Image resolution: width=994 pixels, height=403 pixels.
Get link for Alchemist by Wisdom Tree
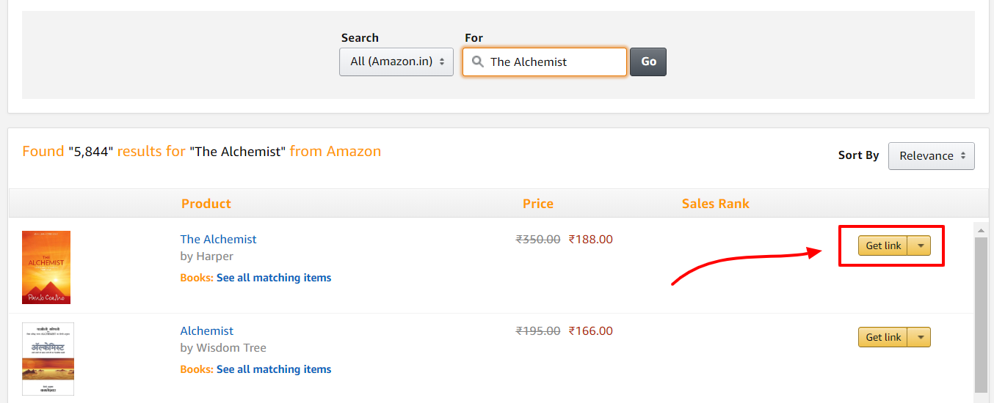click(883, 337)
